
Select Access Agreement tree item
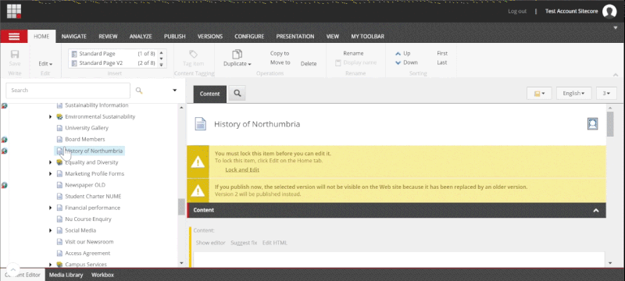[x=87, y=253]
